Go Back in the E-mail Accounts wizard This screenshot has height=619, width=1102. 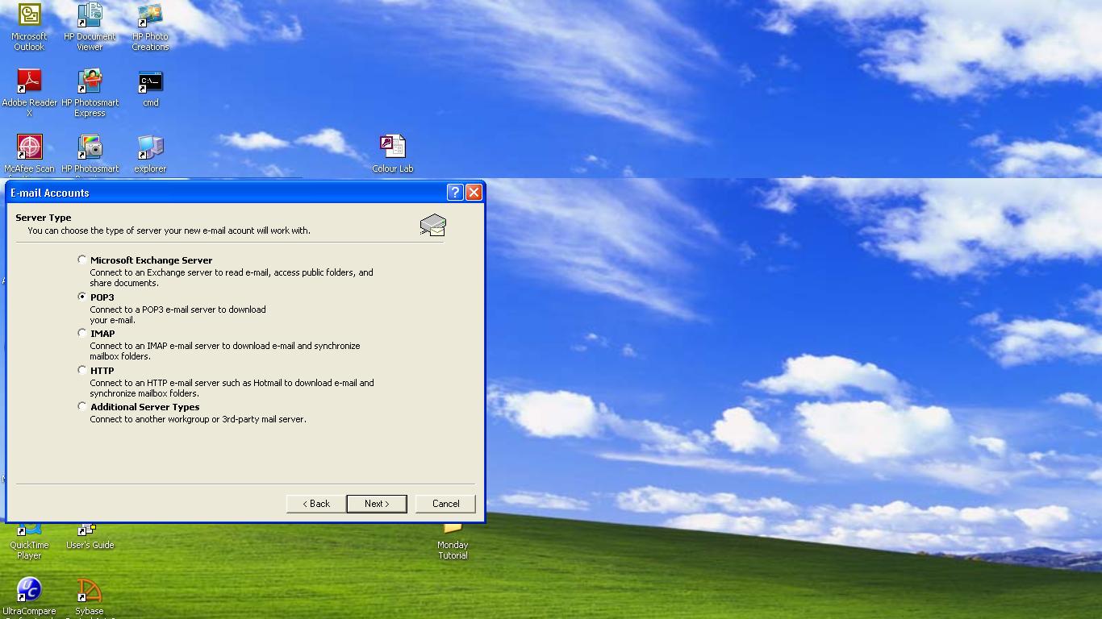[x=315, y=503]
